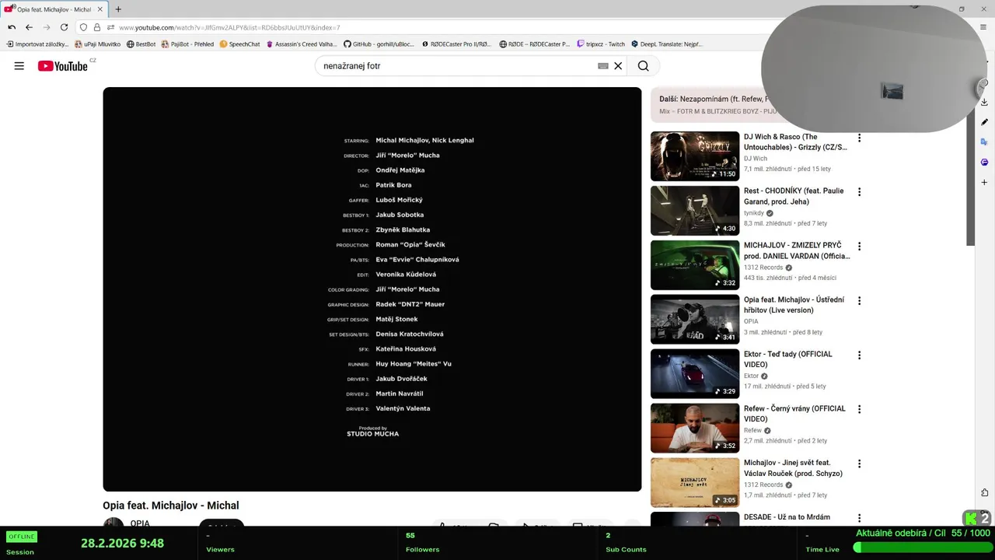
Task: Click the green OFFLINE status badge
Action: click(22, 537)
